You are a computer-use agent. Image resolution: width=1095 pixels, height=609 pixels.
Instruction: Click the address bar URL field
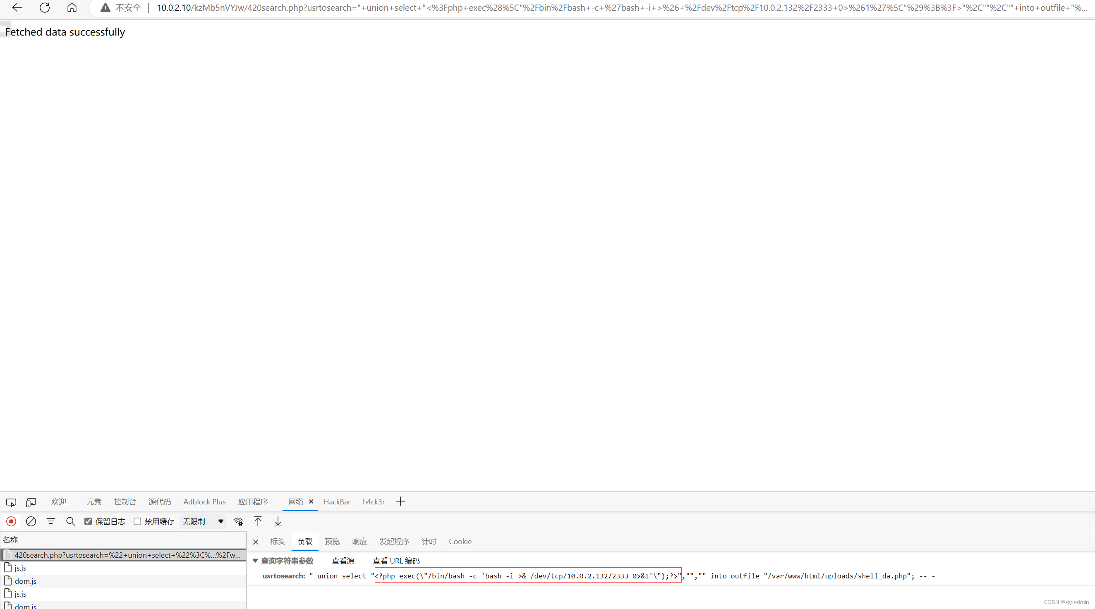[x=621, y=8]
